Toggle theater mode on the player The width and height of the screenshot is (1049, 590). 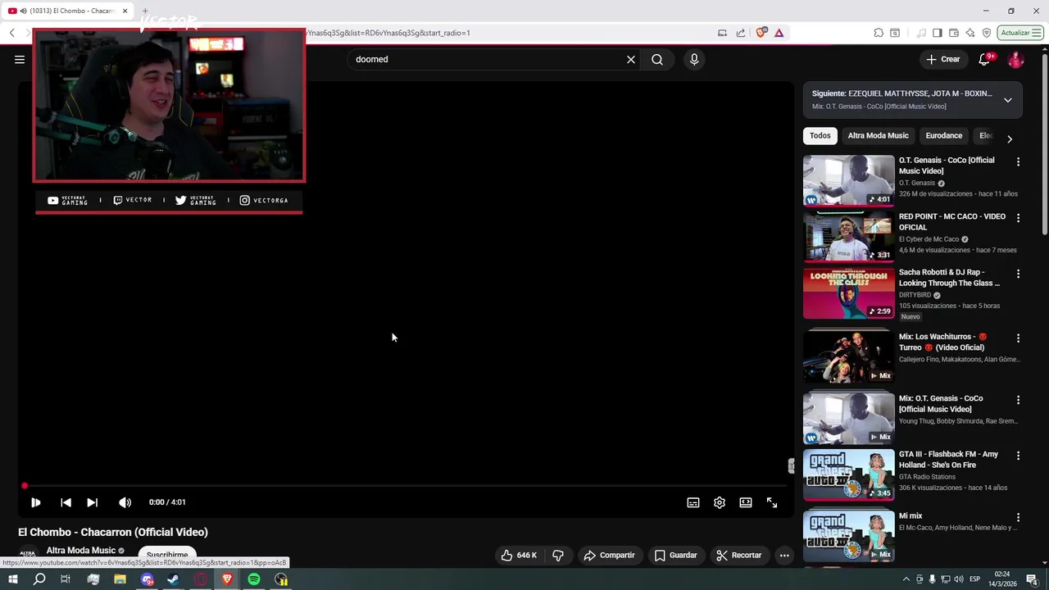(x=746, y=502)
